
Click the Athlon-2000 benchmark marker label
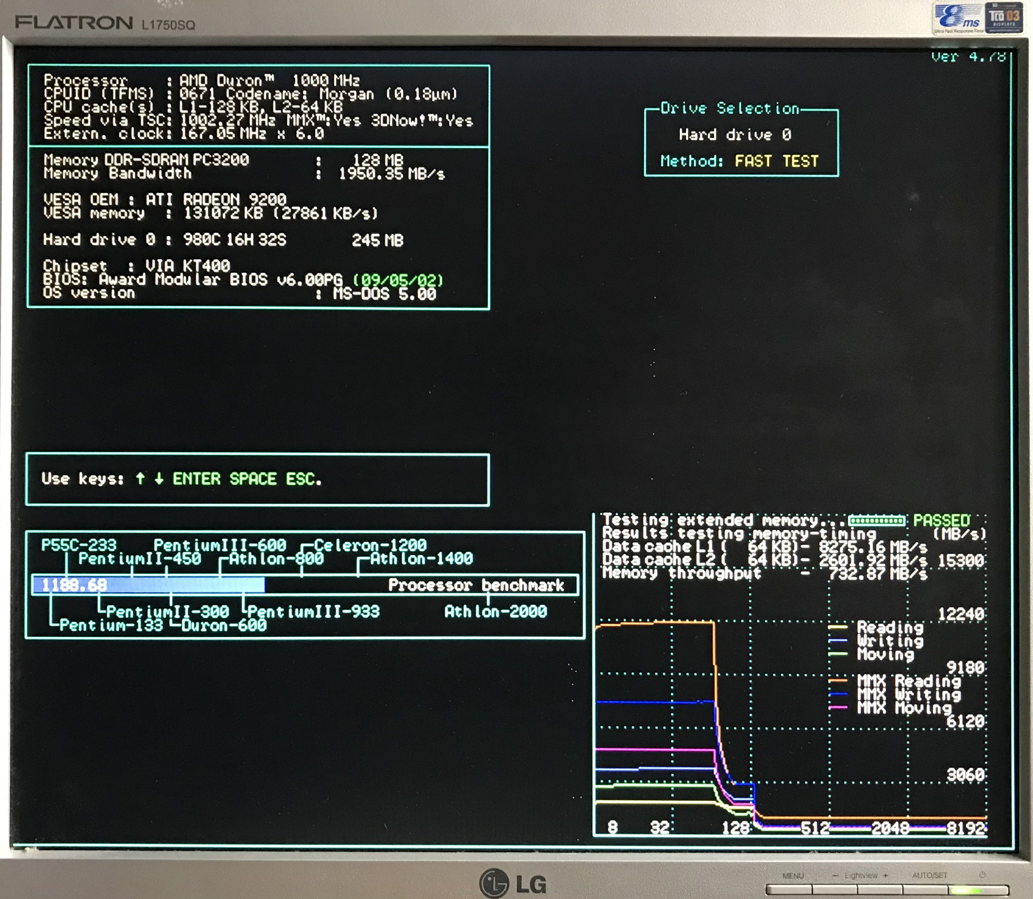(x=495, y=612)
